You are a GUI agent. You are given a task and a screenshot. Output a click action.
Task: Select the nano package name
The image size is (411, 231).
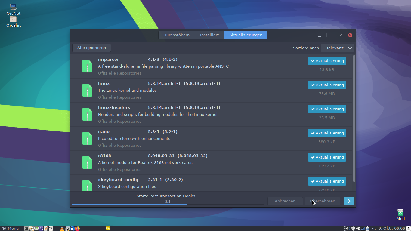[x=104, y=132]
